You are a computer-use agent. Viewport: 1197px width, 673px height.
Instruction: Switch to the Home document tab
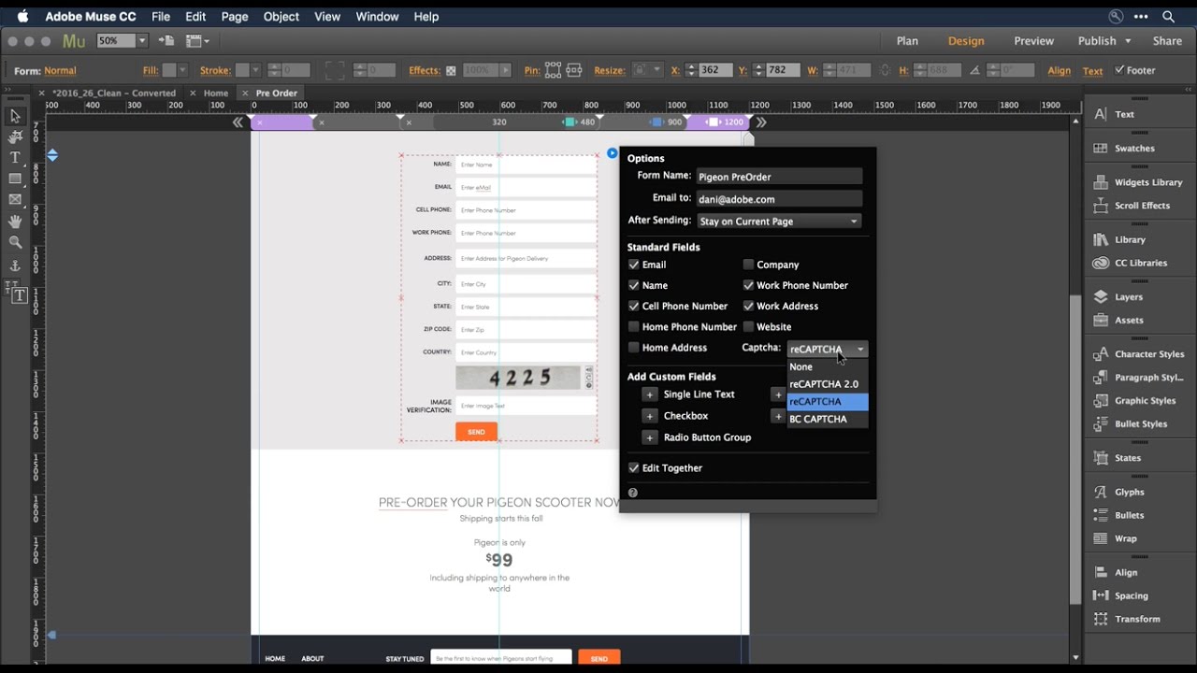coord(216,93)
